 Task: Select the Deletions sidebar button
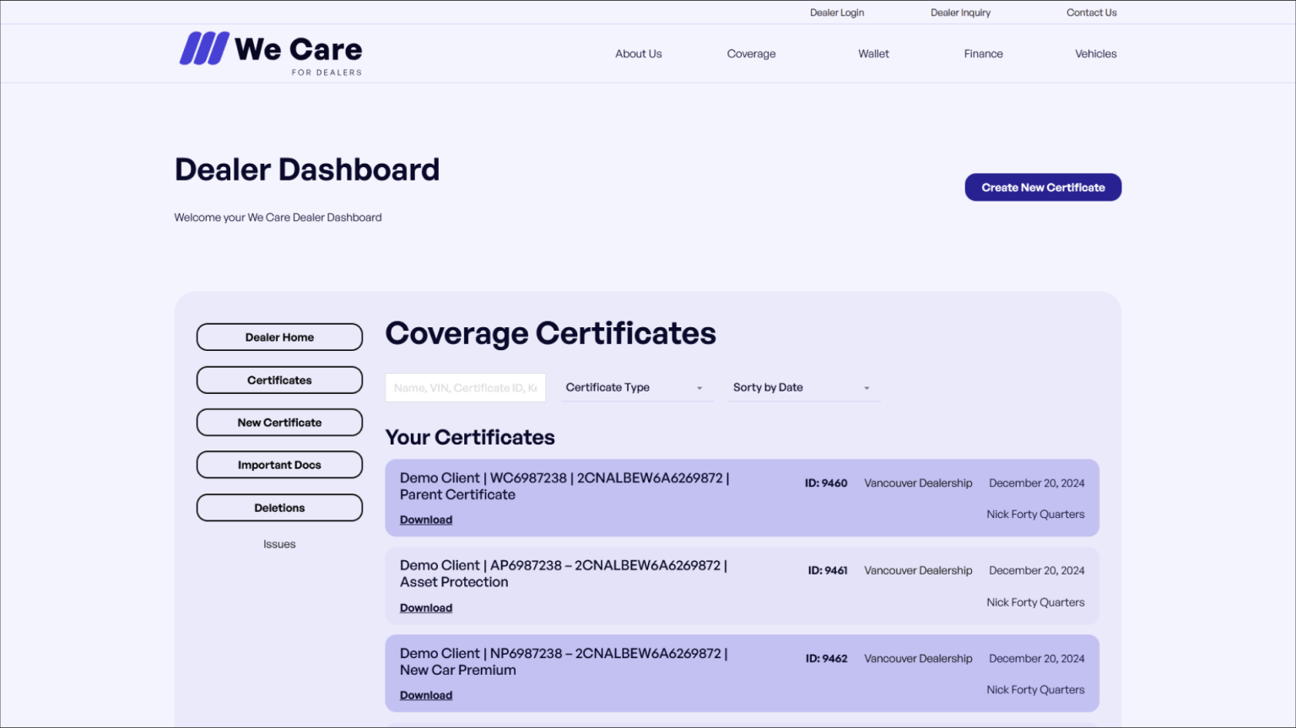pyautogui.click(x=279, y=508)
